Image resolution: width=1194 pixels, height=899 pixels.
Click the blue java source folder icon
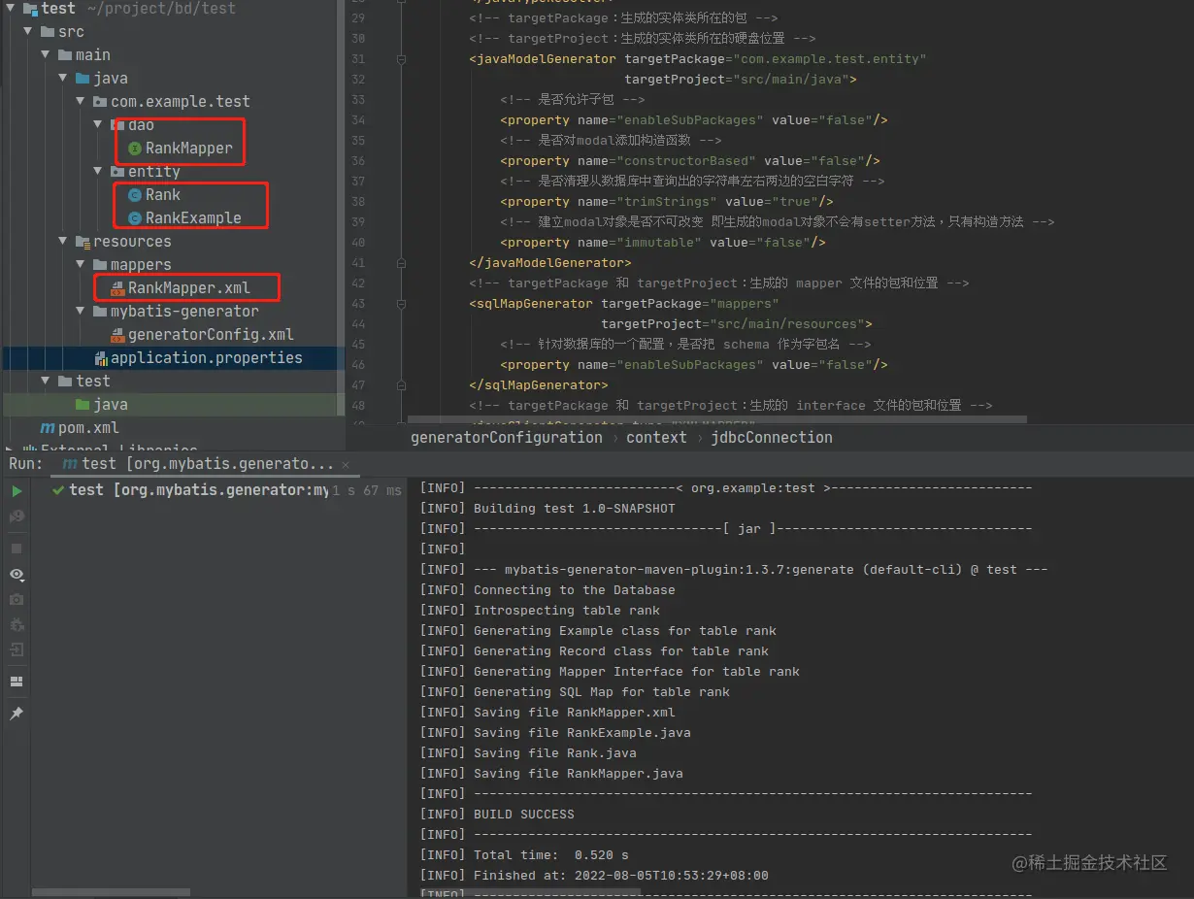click(83, 79)
